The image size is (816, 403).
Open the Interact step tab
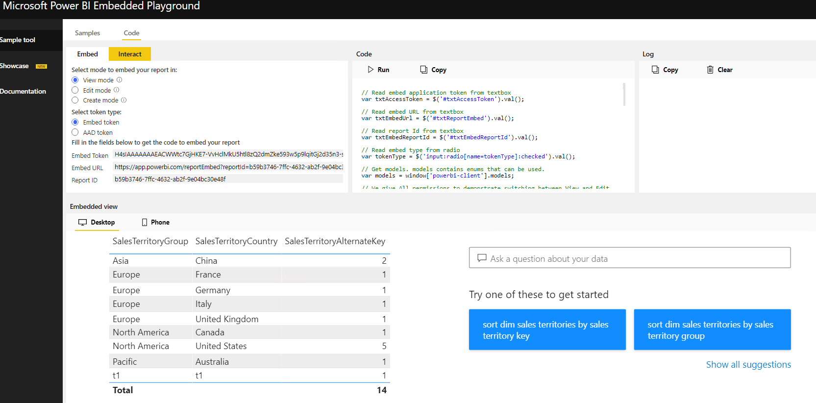[130, 54]
